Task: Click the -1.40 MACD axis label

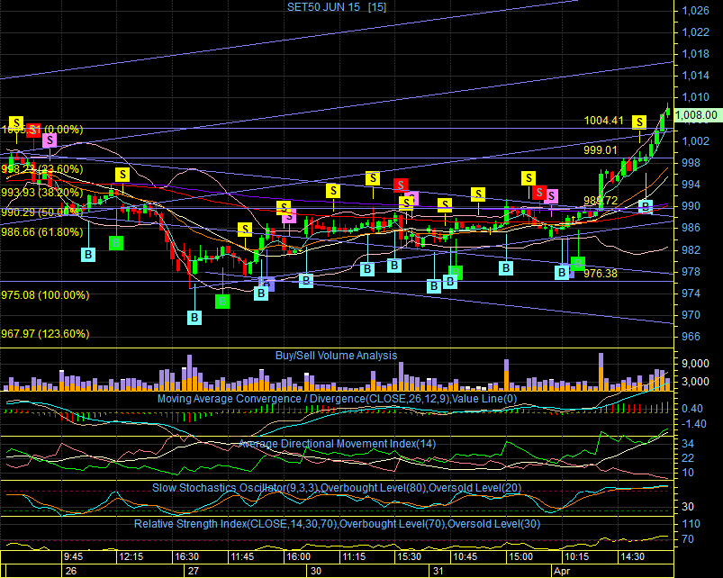Action: [694, 424]
